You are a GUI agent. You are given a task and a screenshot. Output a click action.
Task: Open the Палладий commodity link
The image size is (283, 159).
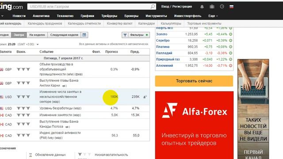coord(164,53)
